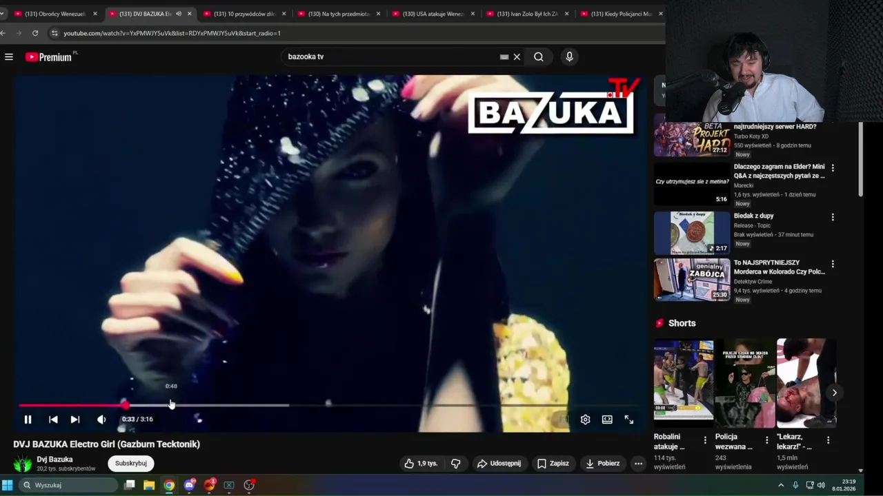
Task: Go to YouTube Premium home logo
Action: (x=49, y=57)
